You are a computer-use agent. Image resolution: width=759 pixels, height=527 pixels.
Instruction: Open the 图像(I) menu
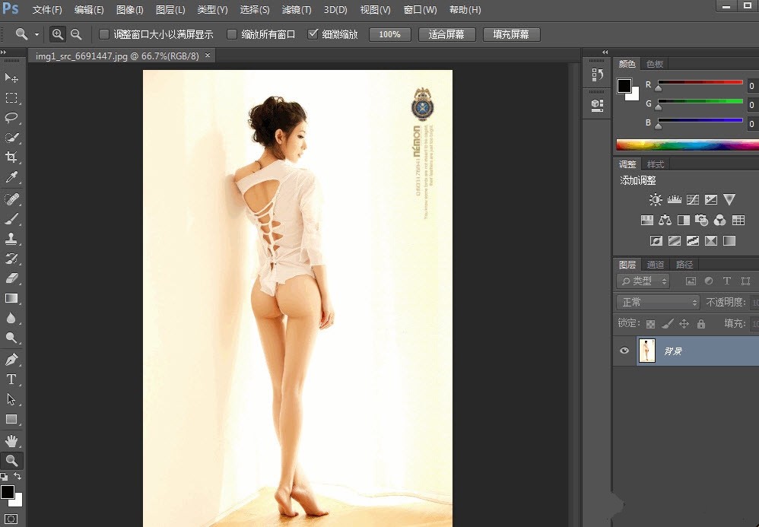[130, 10]
